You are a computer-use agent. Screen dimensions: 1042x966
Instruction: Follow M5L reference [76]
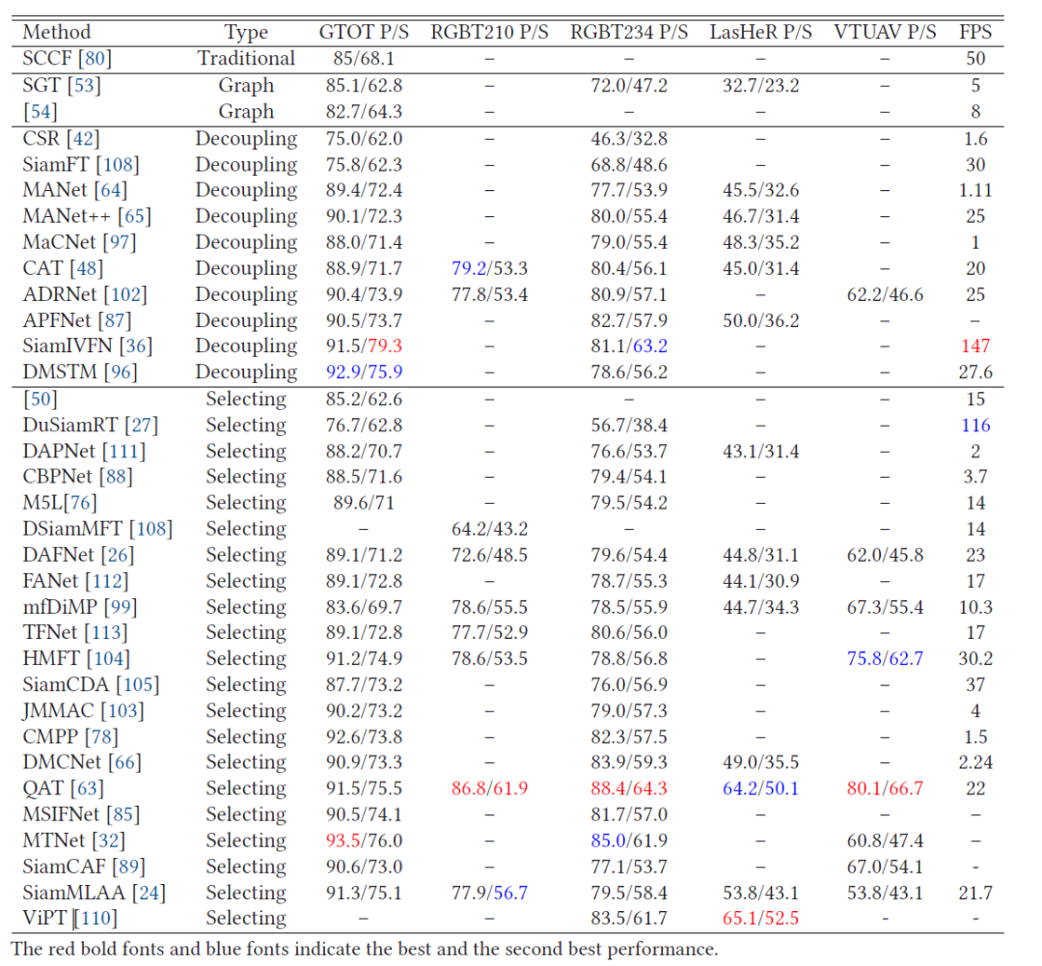80,503
